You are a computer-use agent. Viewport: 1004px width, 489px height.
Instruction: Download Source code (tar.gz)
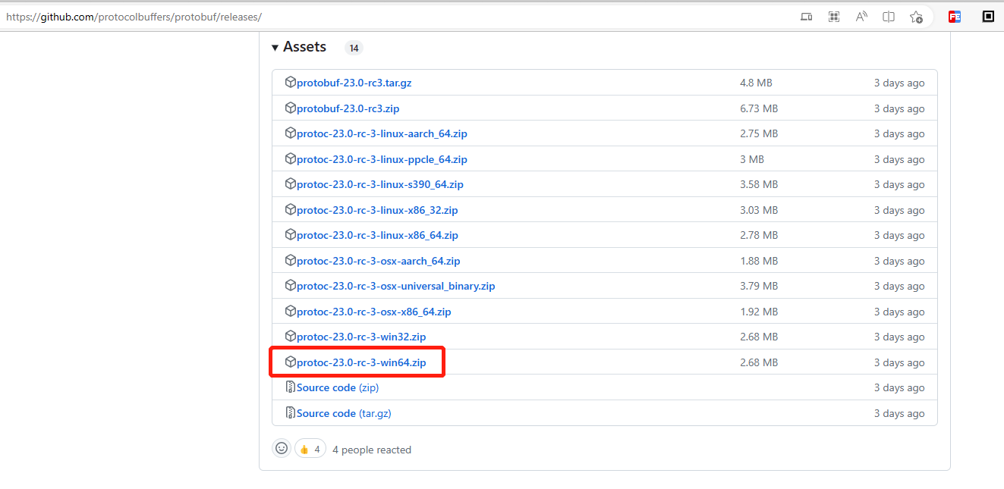(x=344, y=413)
